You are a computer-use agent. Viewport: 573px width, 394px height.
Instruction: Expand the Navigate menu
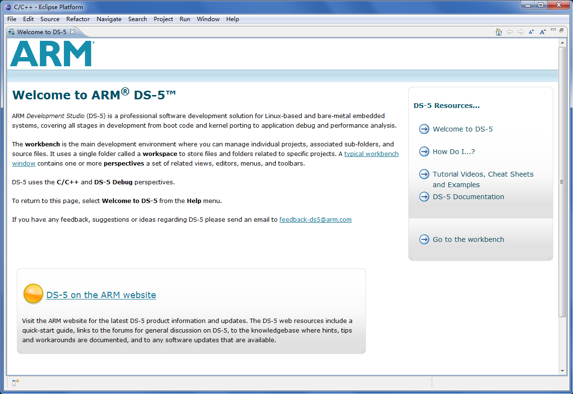(109, 19)
